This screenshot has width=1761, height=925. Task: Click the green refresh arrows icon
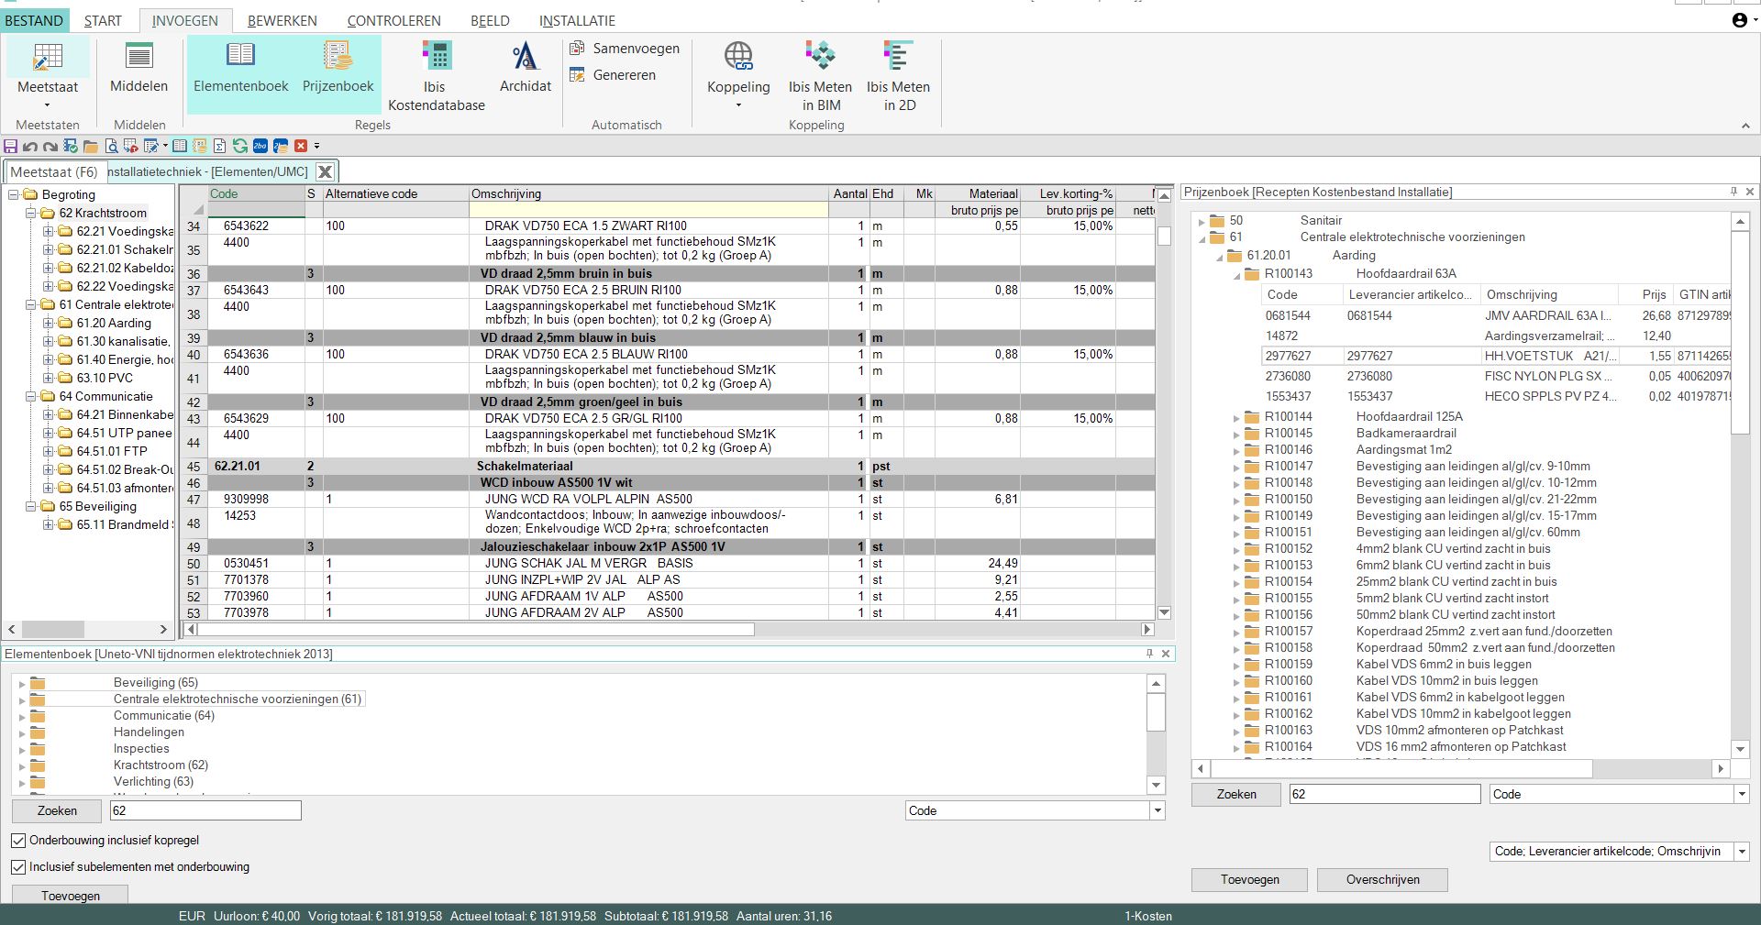pyautogui.click(x=239, y=146)
